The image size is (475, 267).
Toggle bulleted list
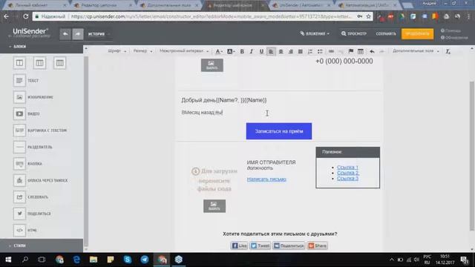pyautogui.click(x=320, y=51)
